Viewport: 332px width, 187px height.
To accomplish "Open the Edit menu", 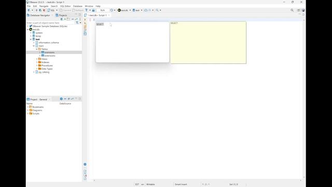I will (35, 6).
